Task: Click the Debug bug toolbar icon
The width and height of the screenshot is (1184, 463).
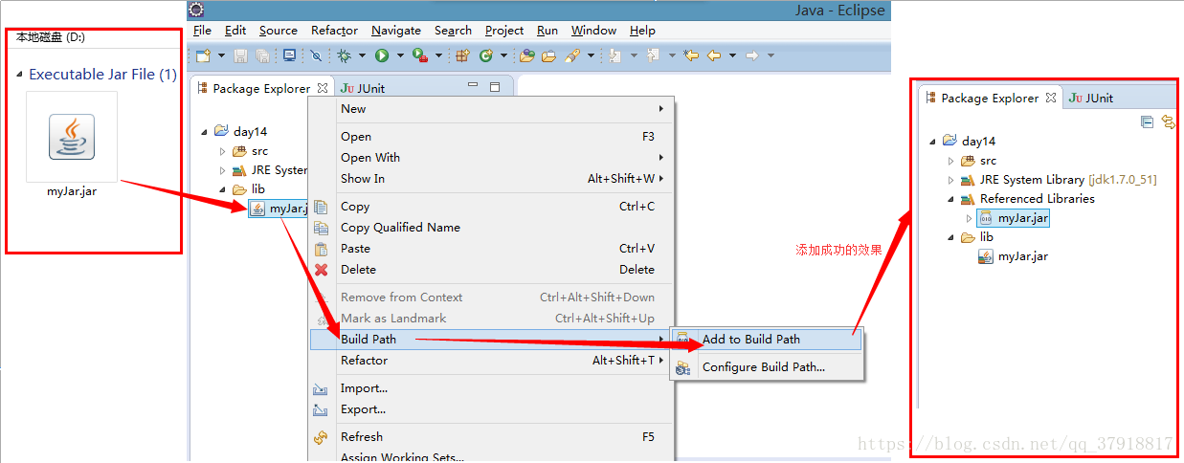Action: click(344, 55)
